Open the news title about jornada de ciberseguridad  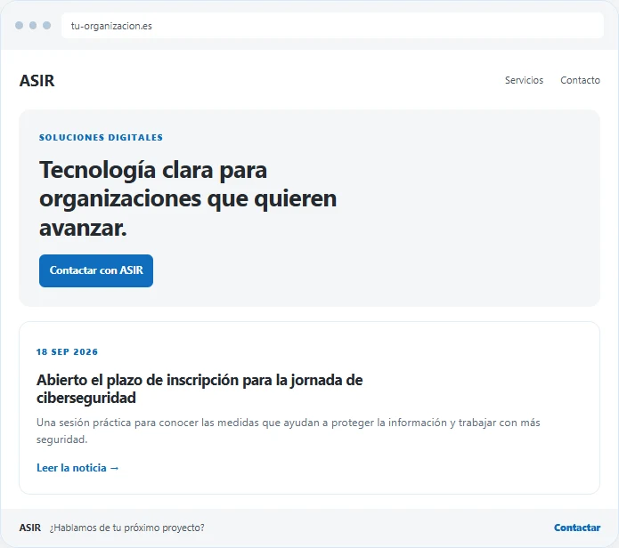click(x=200, y=389)
